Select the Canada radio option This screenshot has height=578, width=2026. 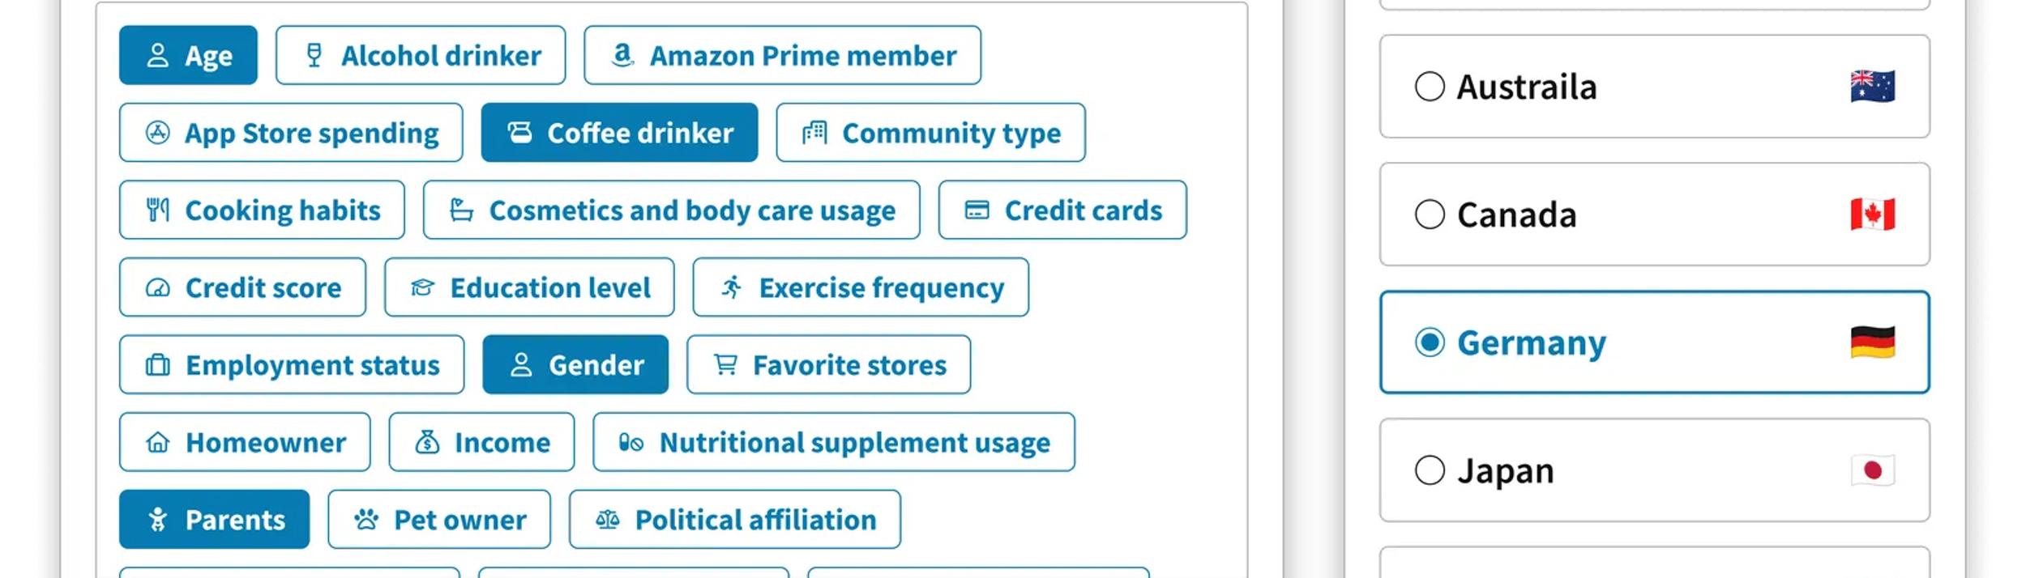coord(1430,215)
